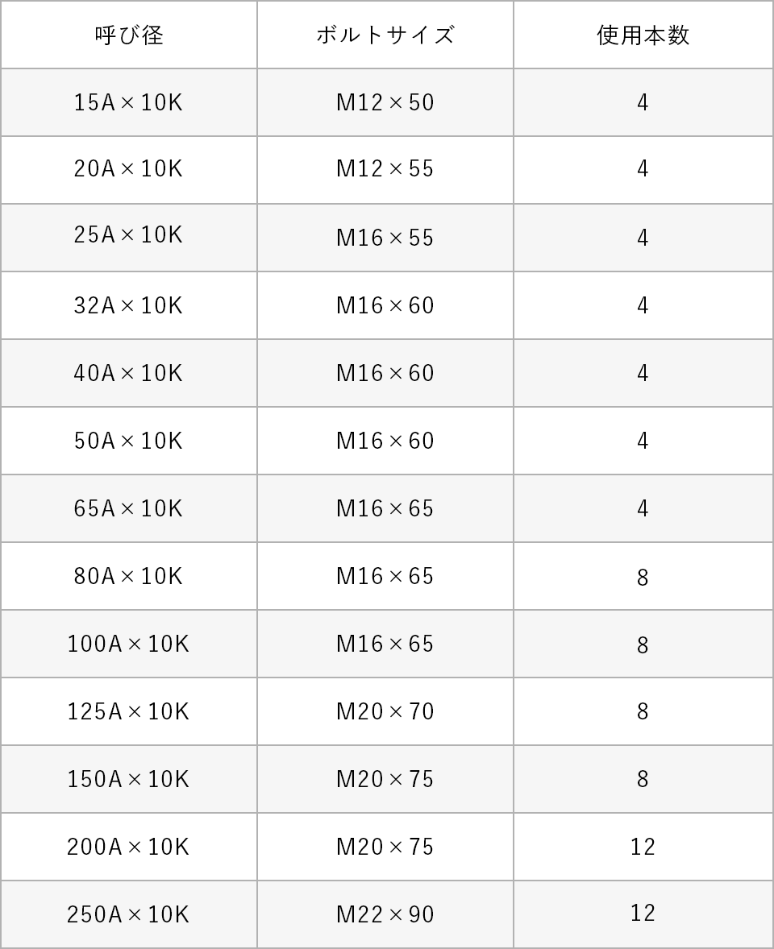Select the bolt count for 200A×10K
Image resolution: width=774 pixels, height=949 pixels.
click(643, 847)
